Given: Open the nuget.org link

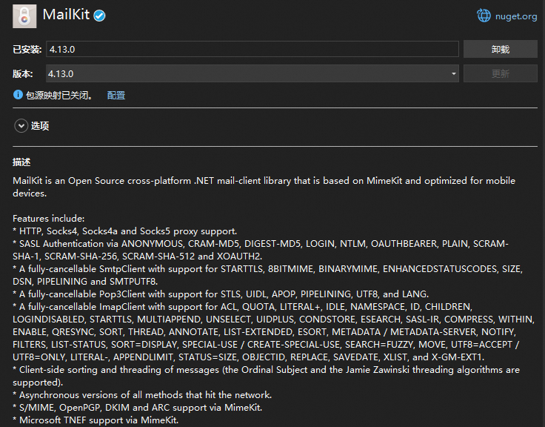Looking at the screenshot, I should click(x=516, y=16).
